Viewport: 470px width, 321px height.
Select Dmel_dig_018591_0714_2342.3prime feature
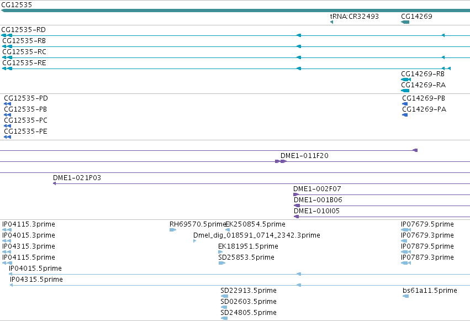tap(257, 235)
